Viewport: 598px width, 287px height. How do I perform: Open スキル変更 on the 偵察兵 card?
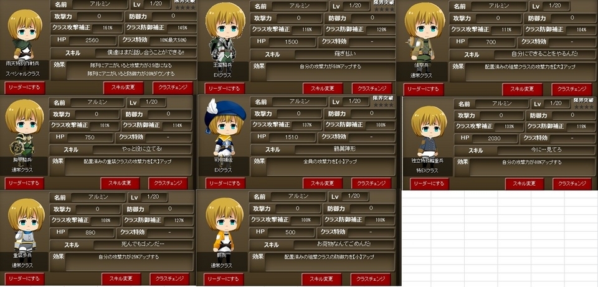point(522,89)
